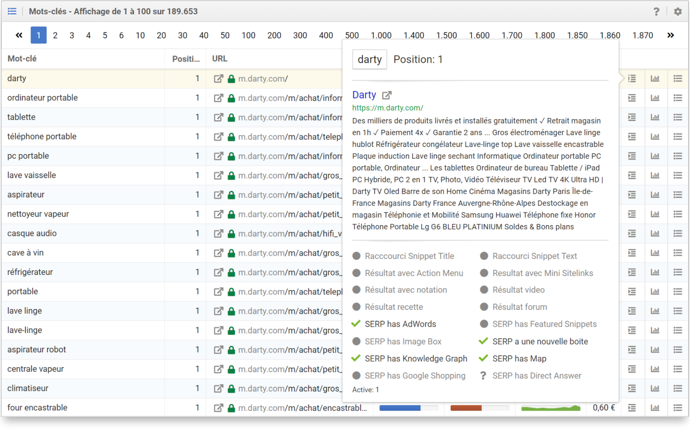Open list icon at end of aspirateur row
Screen dimensions: 690x431
coord(678,195)
